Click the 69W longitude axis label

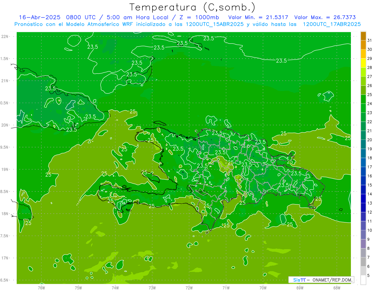click(300, 288)
